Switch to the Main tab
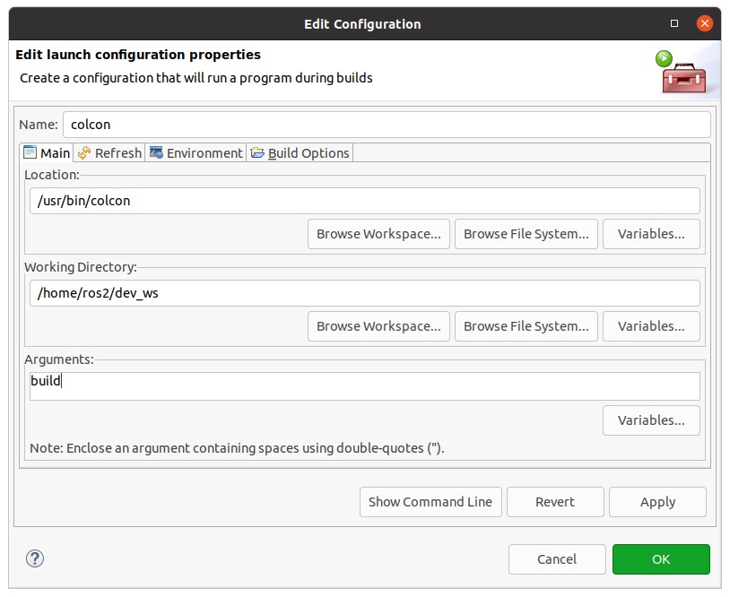This screenshot has width=730, height=597. coord(47,153)
